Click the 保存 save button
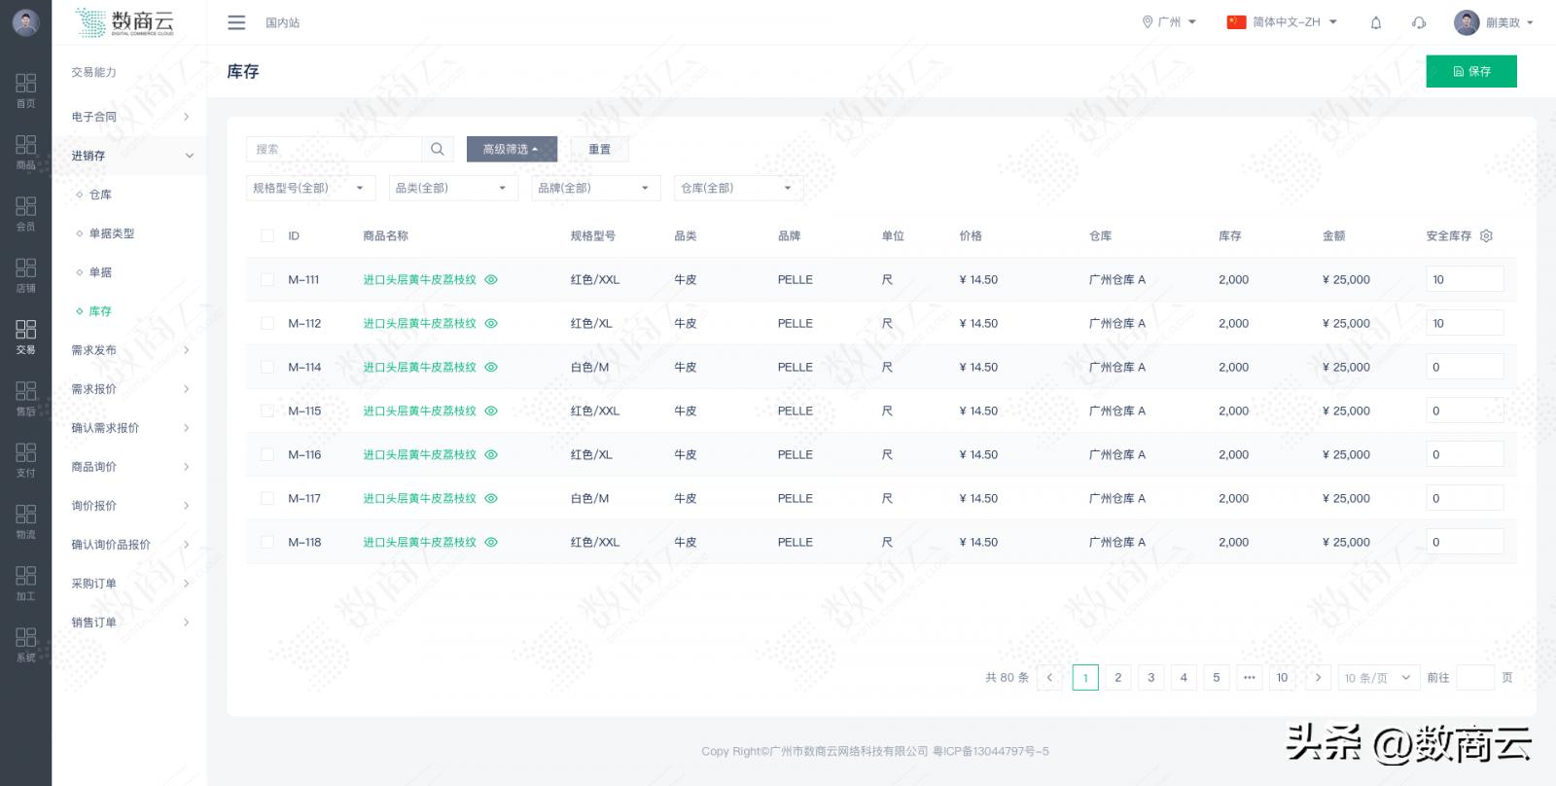This screenshot has height=786, width=1556. (x=1471, y=71)
